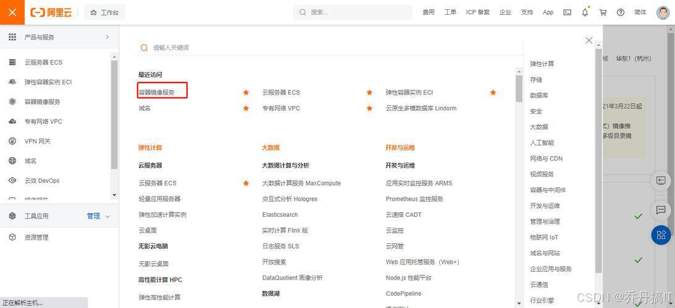Click the blue grid widget floating button
Viewport: 675px width, 308px height.
661,235
